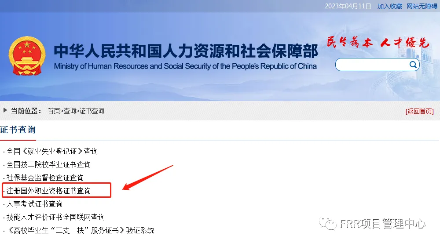440x243 pixels.
Task: Go to 首页 in breadcrumb
Action: click(54, 111)
